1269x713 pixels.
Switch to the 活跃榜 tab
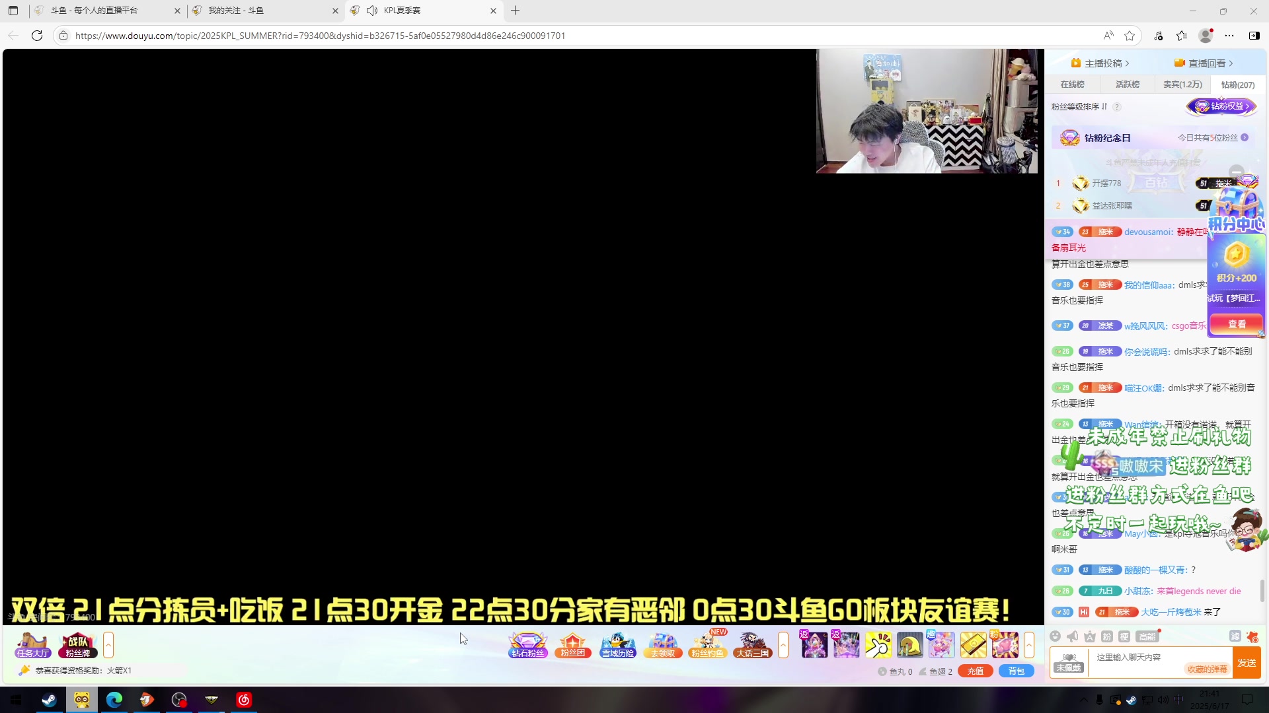coord(1128,85)
